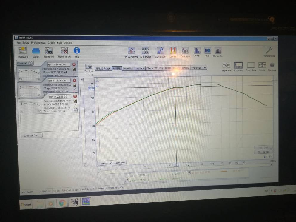Screen dimensions: 296x222
Task: Change trace color line for measurement 18:00:44
Action: point(74,73)
